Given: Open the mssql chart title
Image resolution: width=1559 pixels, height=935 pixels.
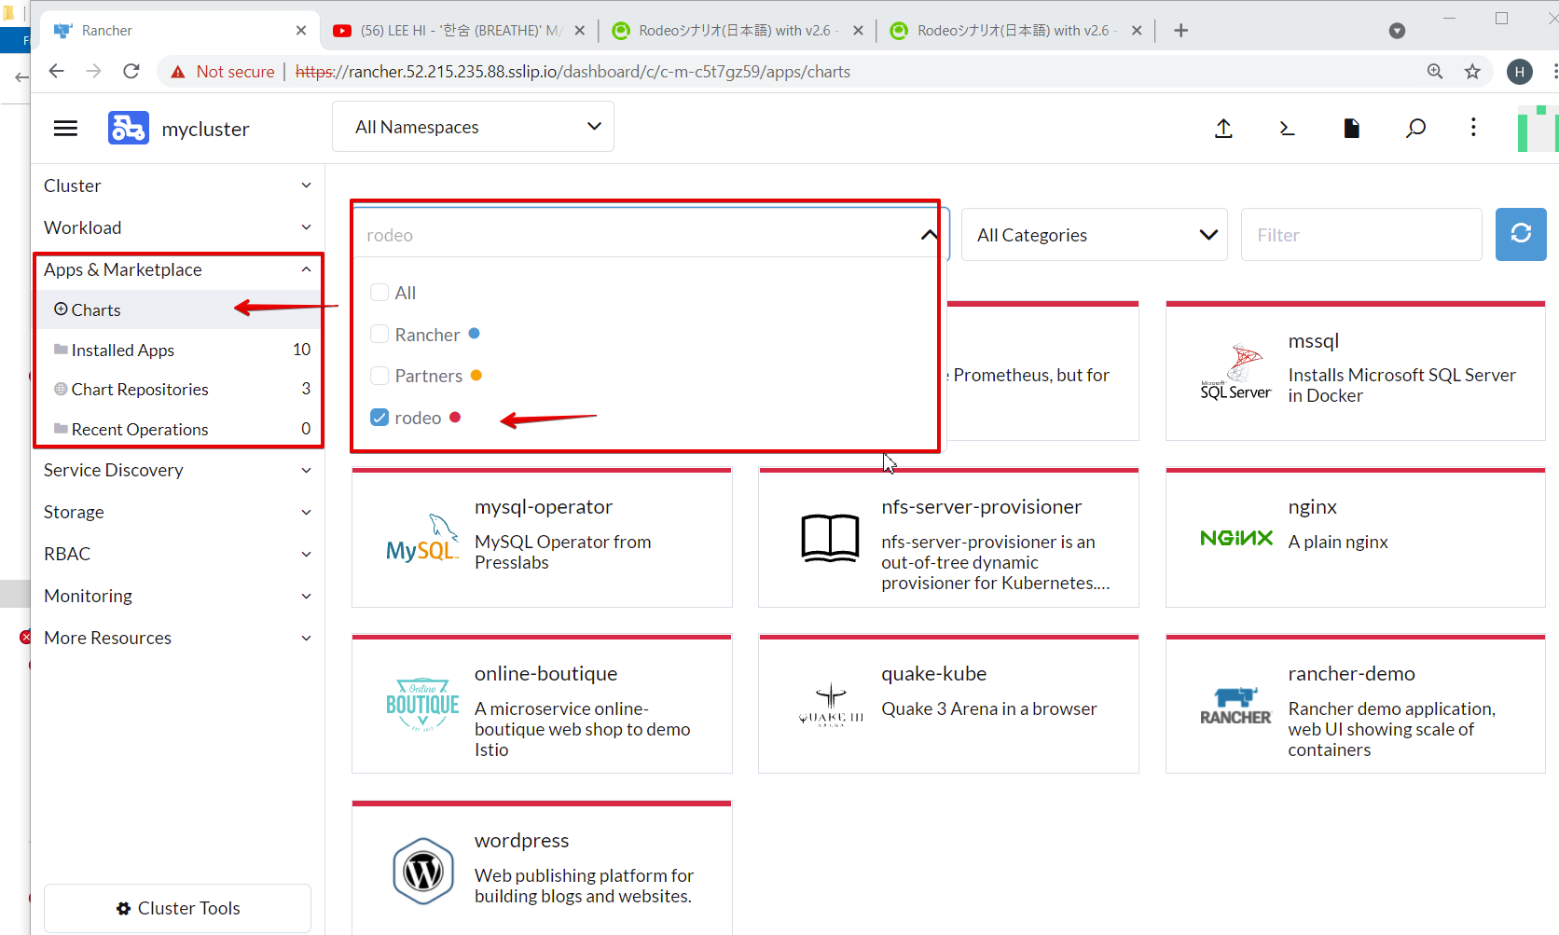Looking at the screenshot, I should pyautogui.click(x=1313, y=341).
